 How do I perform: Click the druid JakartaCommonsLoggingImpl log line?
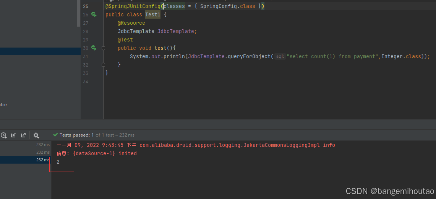click(x=196, y=145)
